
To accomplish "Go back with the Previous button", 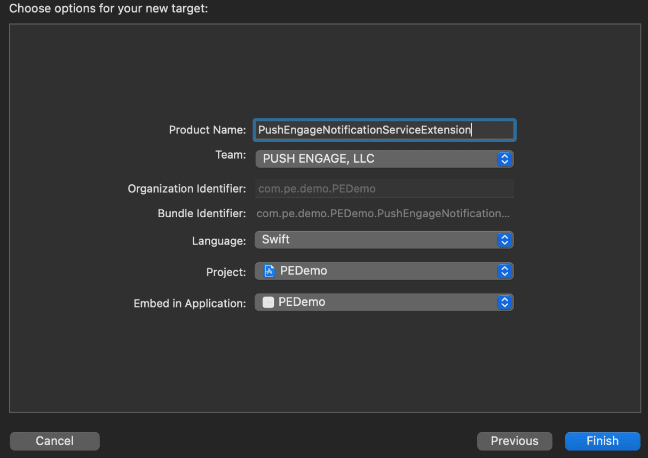I will tap(515, 441).
